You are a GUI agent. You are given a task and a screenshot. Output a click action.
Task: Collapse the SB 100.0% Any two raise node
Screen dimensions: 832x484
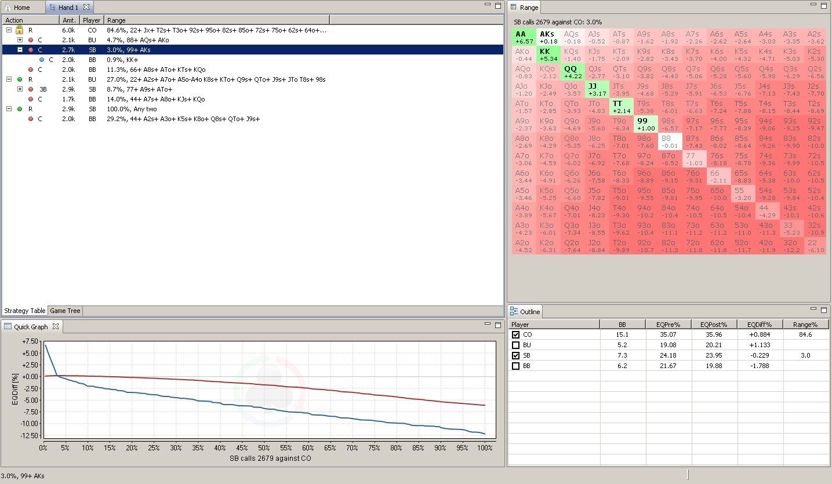click(x=9, y=109)
